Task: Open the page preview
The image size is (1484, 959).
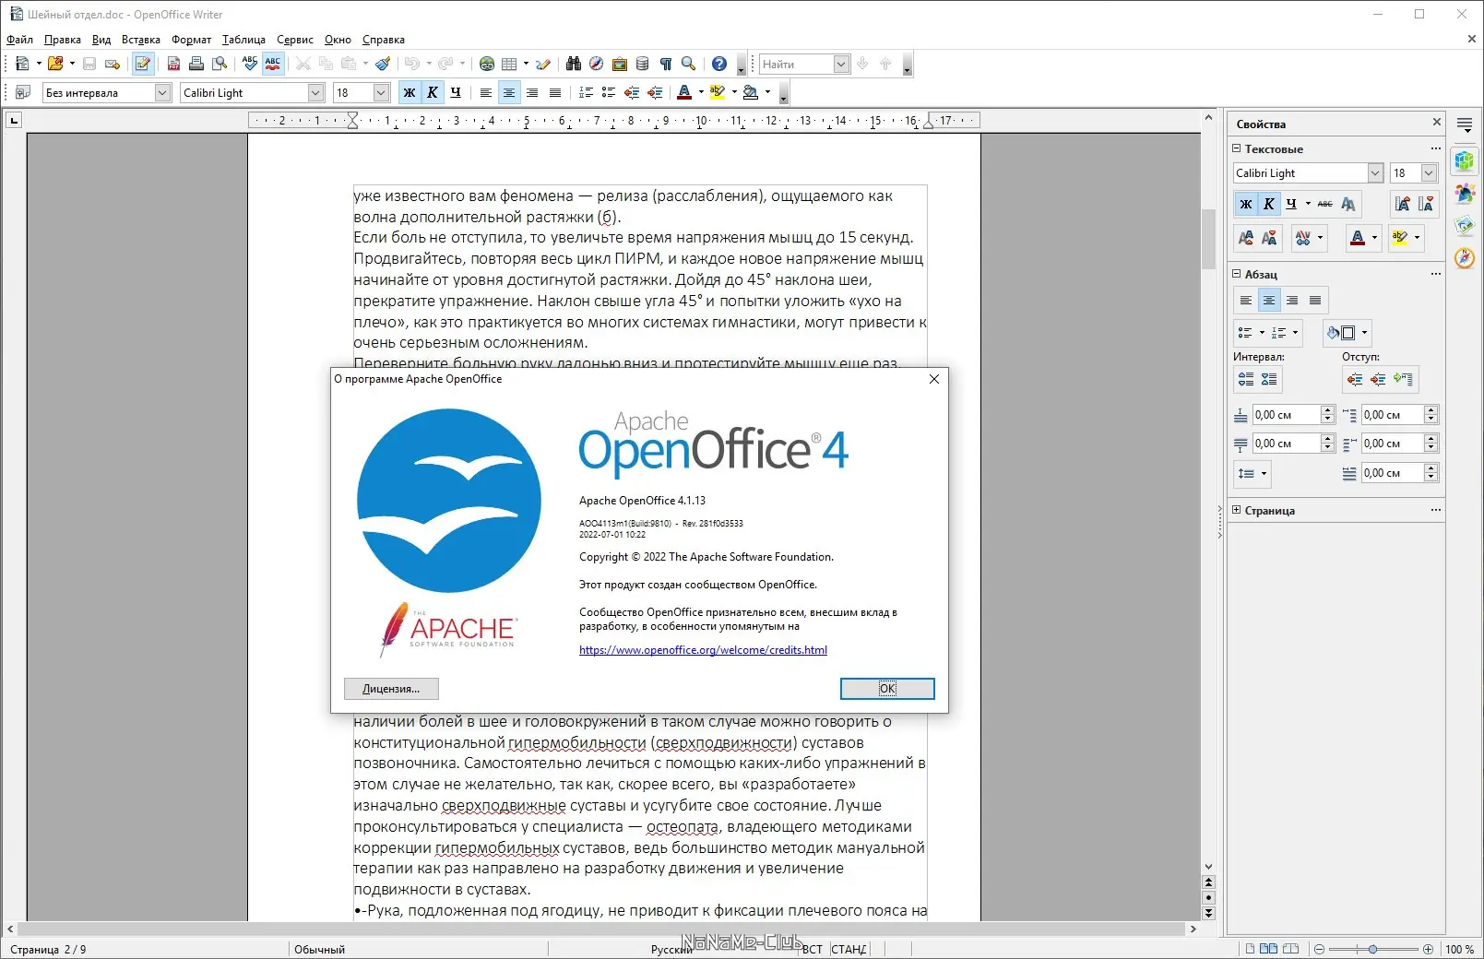Action: click(220, 64)
